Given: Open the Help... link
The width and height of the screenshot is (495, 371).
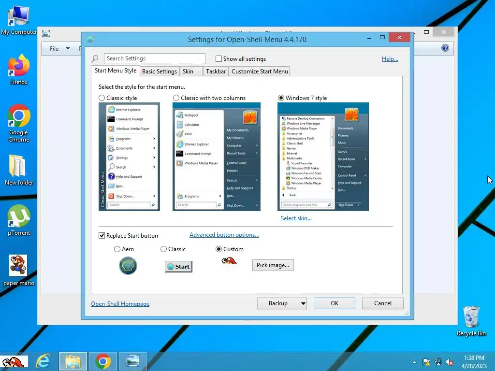Looking at the screenshot, I should pos(390,59).
